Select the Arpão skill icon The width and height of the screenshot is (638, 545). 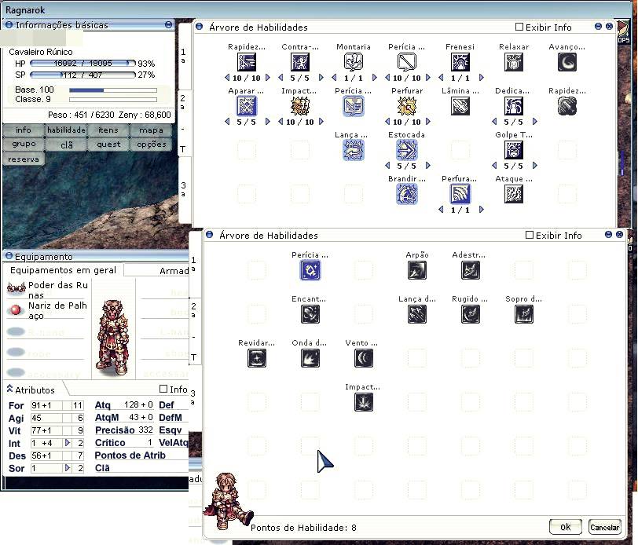point(417,270)
